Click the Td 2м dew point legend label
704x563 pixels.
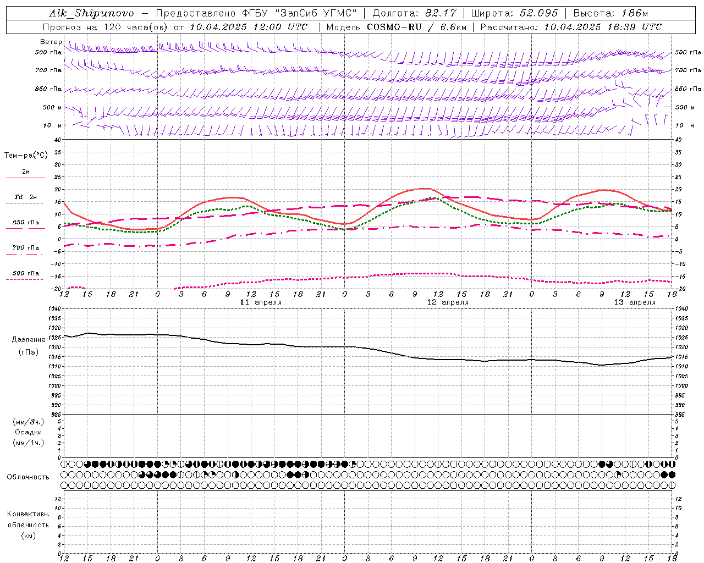26,197
